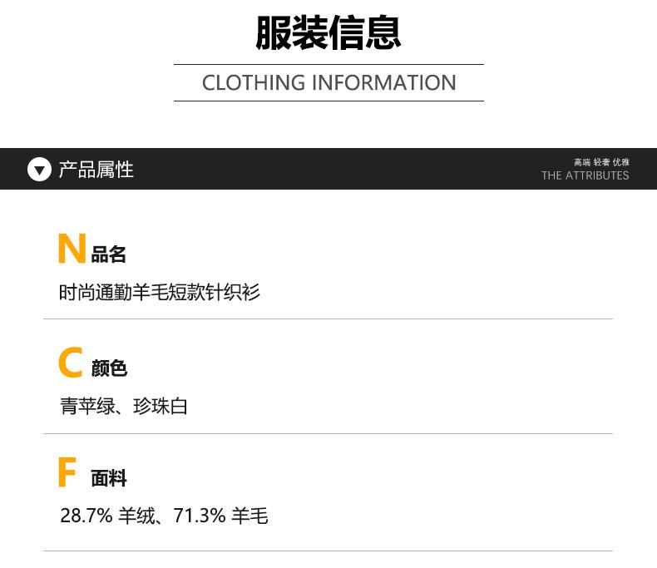Click THE ATTRIBUTES text in dark bar
This screenshot has width=657, height=568.
click(x=585, y=175)
